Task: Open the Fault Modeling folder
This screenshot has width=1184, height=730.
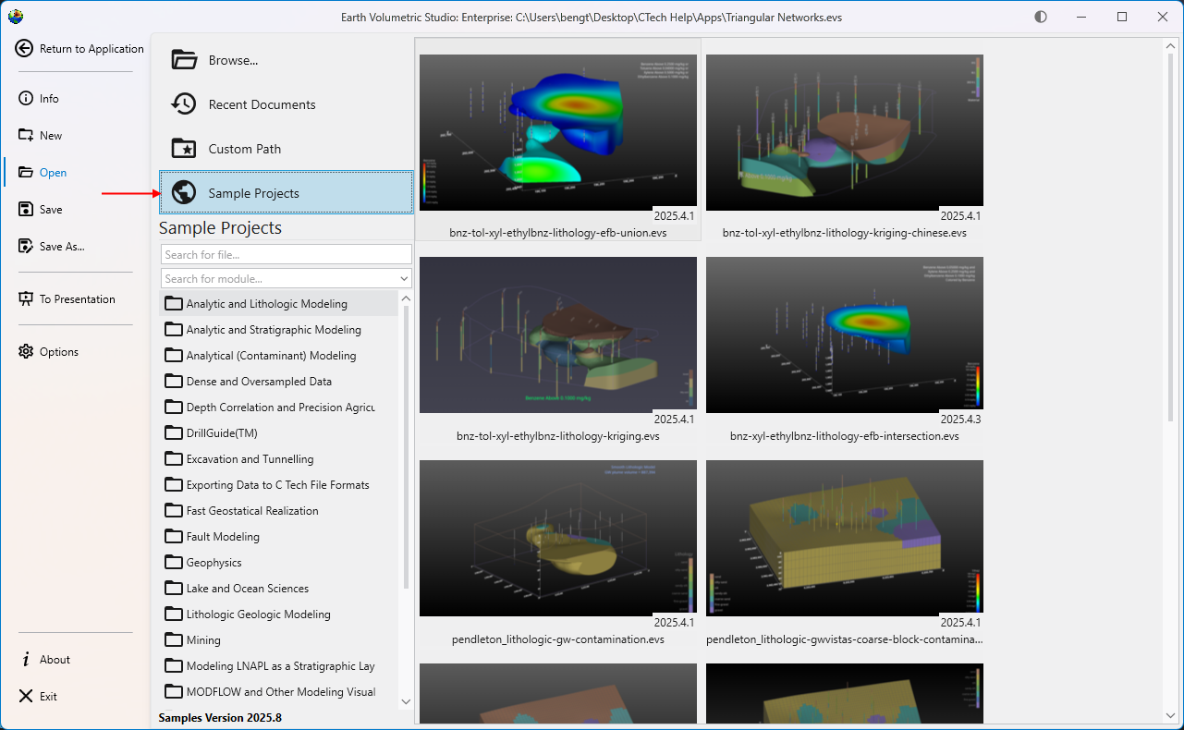Action: pyautogui.click(x=223, y=537)
